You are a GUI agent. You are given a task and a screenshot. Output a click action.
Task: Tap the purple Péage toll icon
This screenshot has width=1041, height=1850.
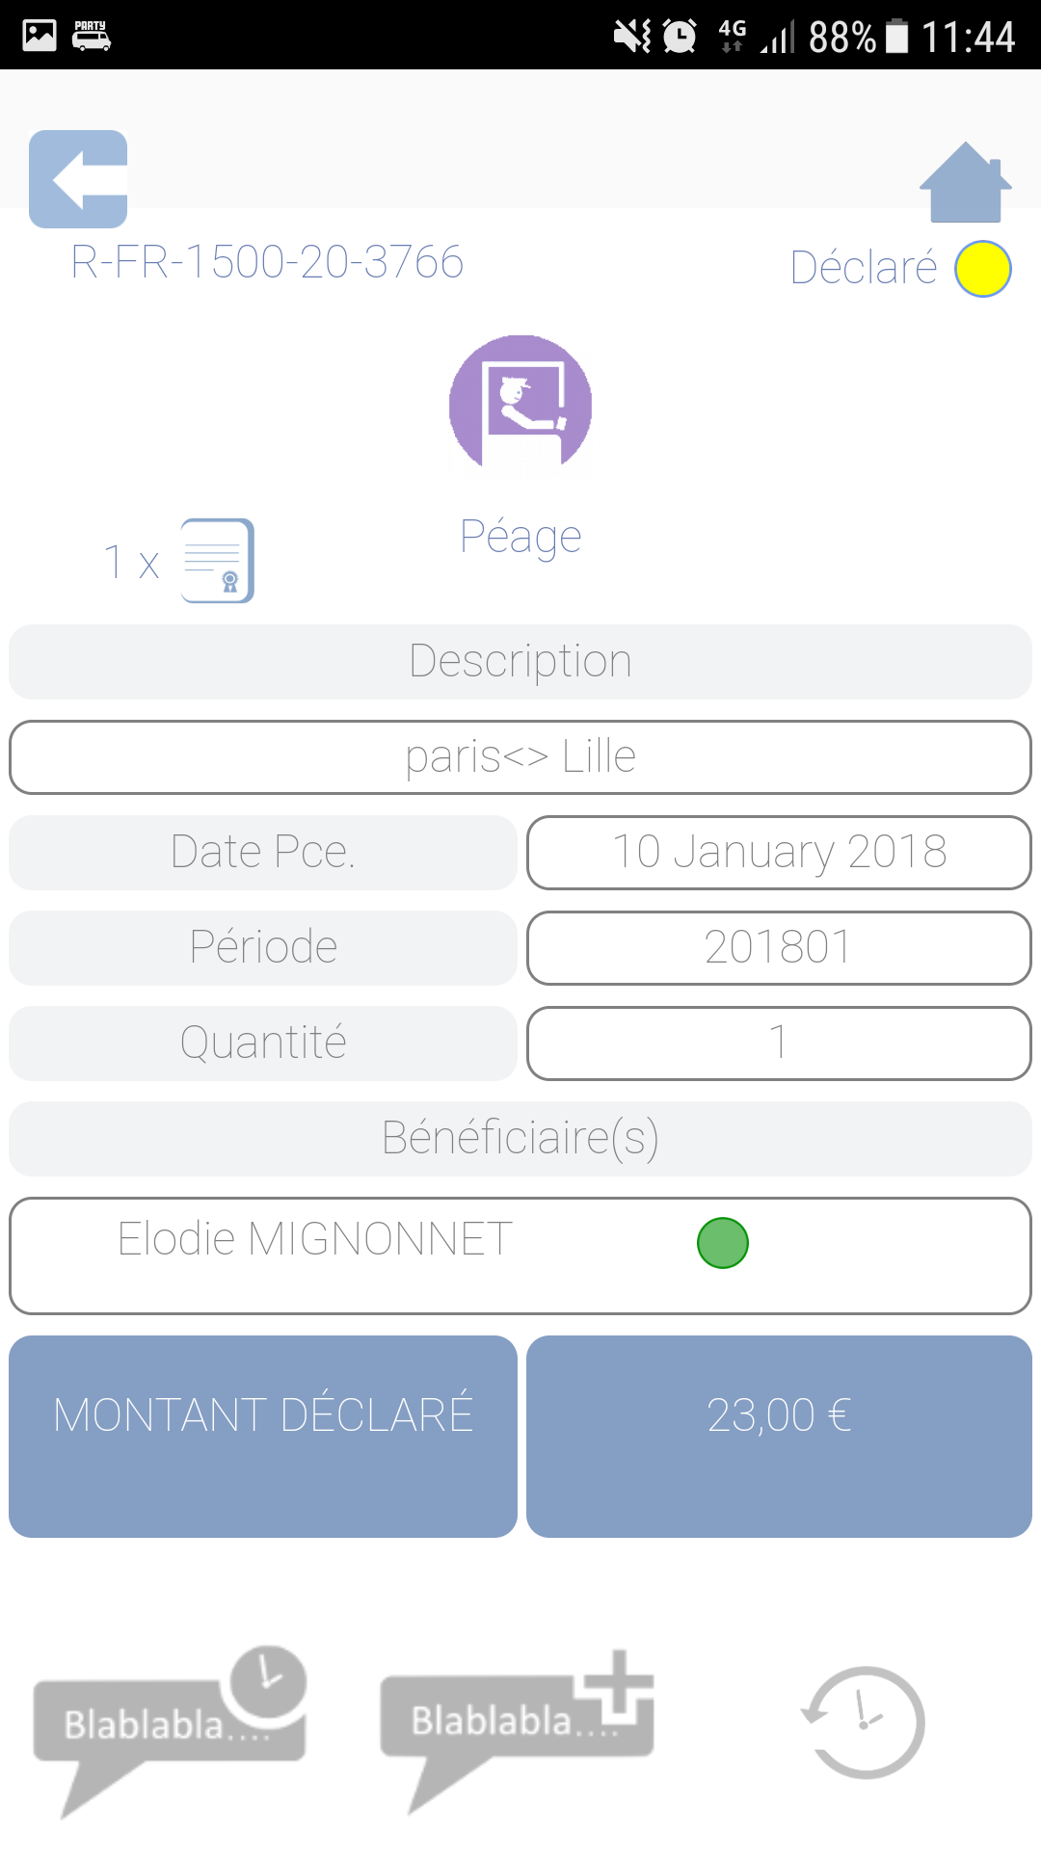(520, 406)
